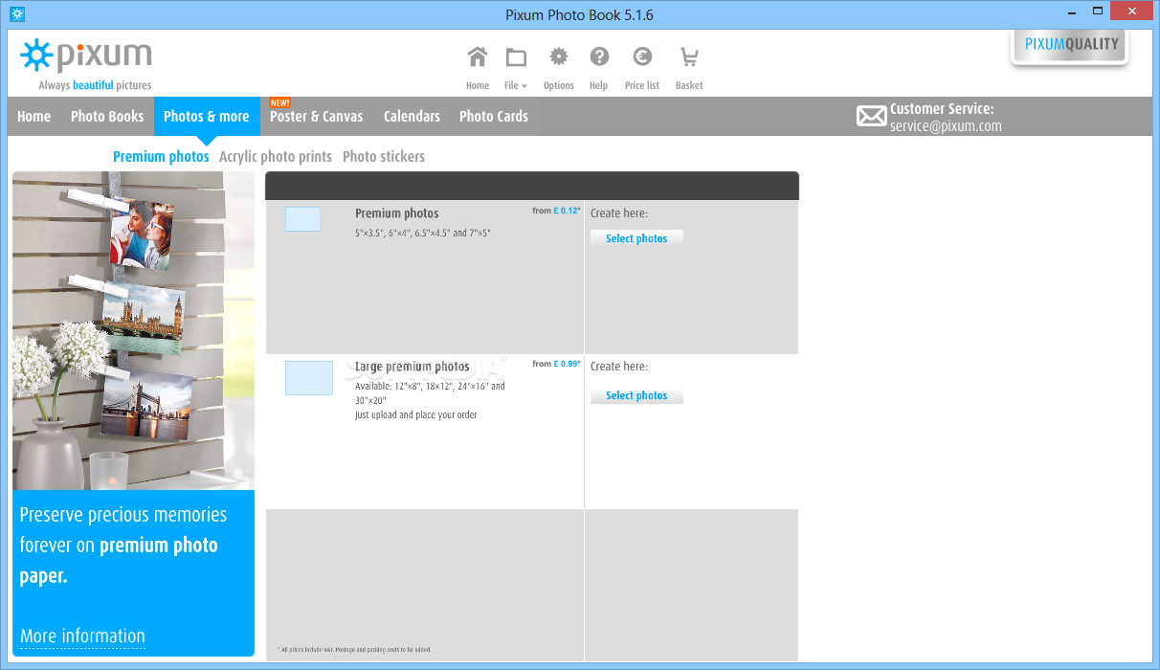Viewport: 1160px width, 670px height.
Task: Open the Photo stickers sub-tab
Action: [x=384, y=156]
